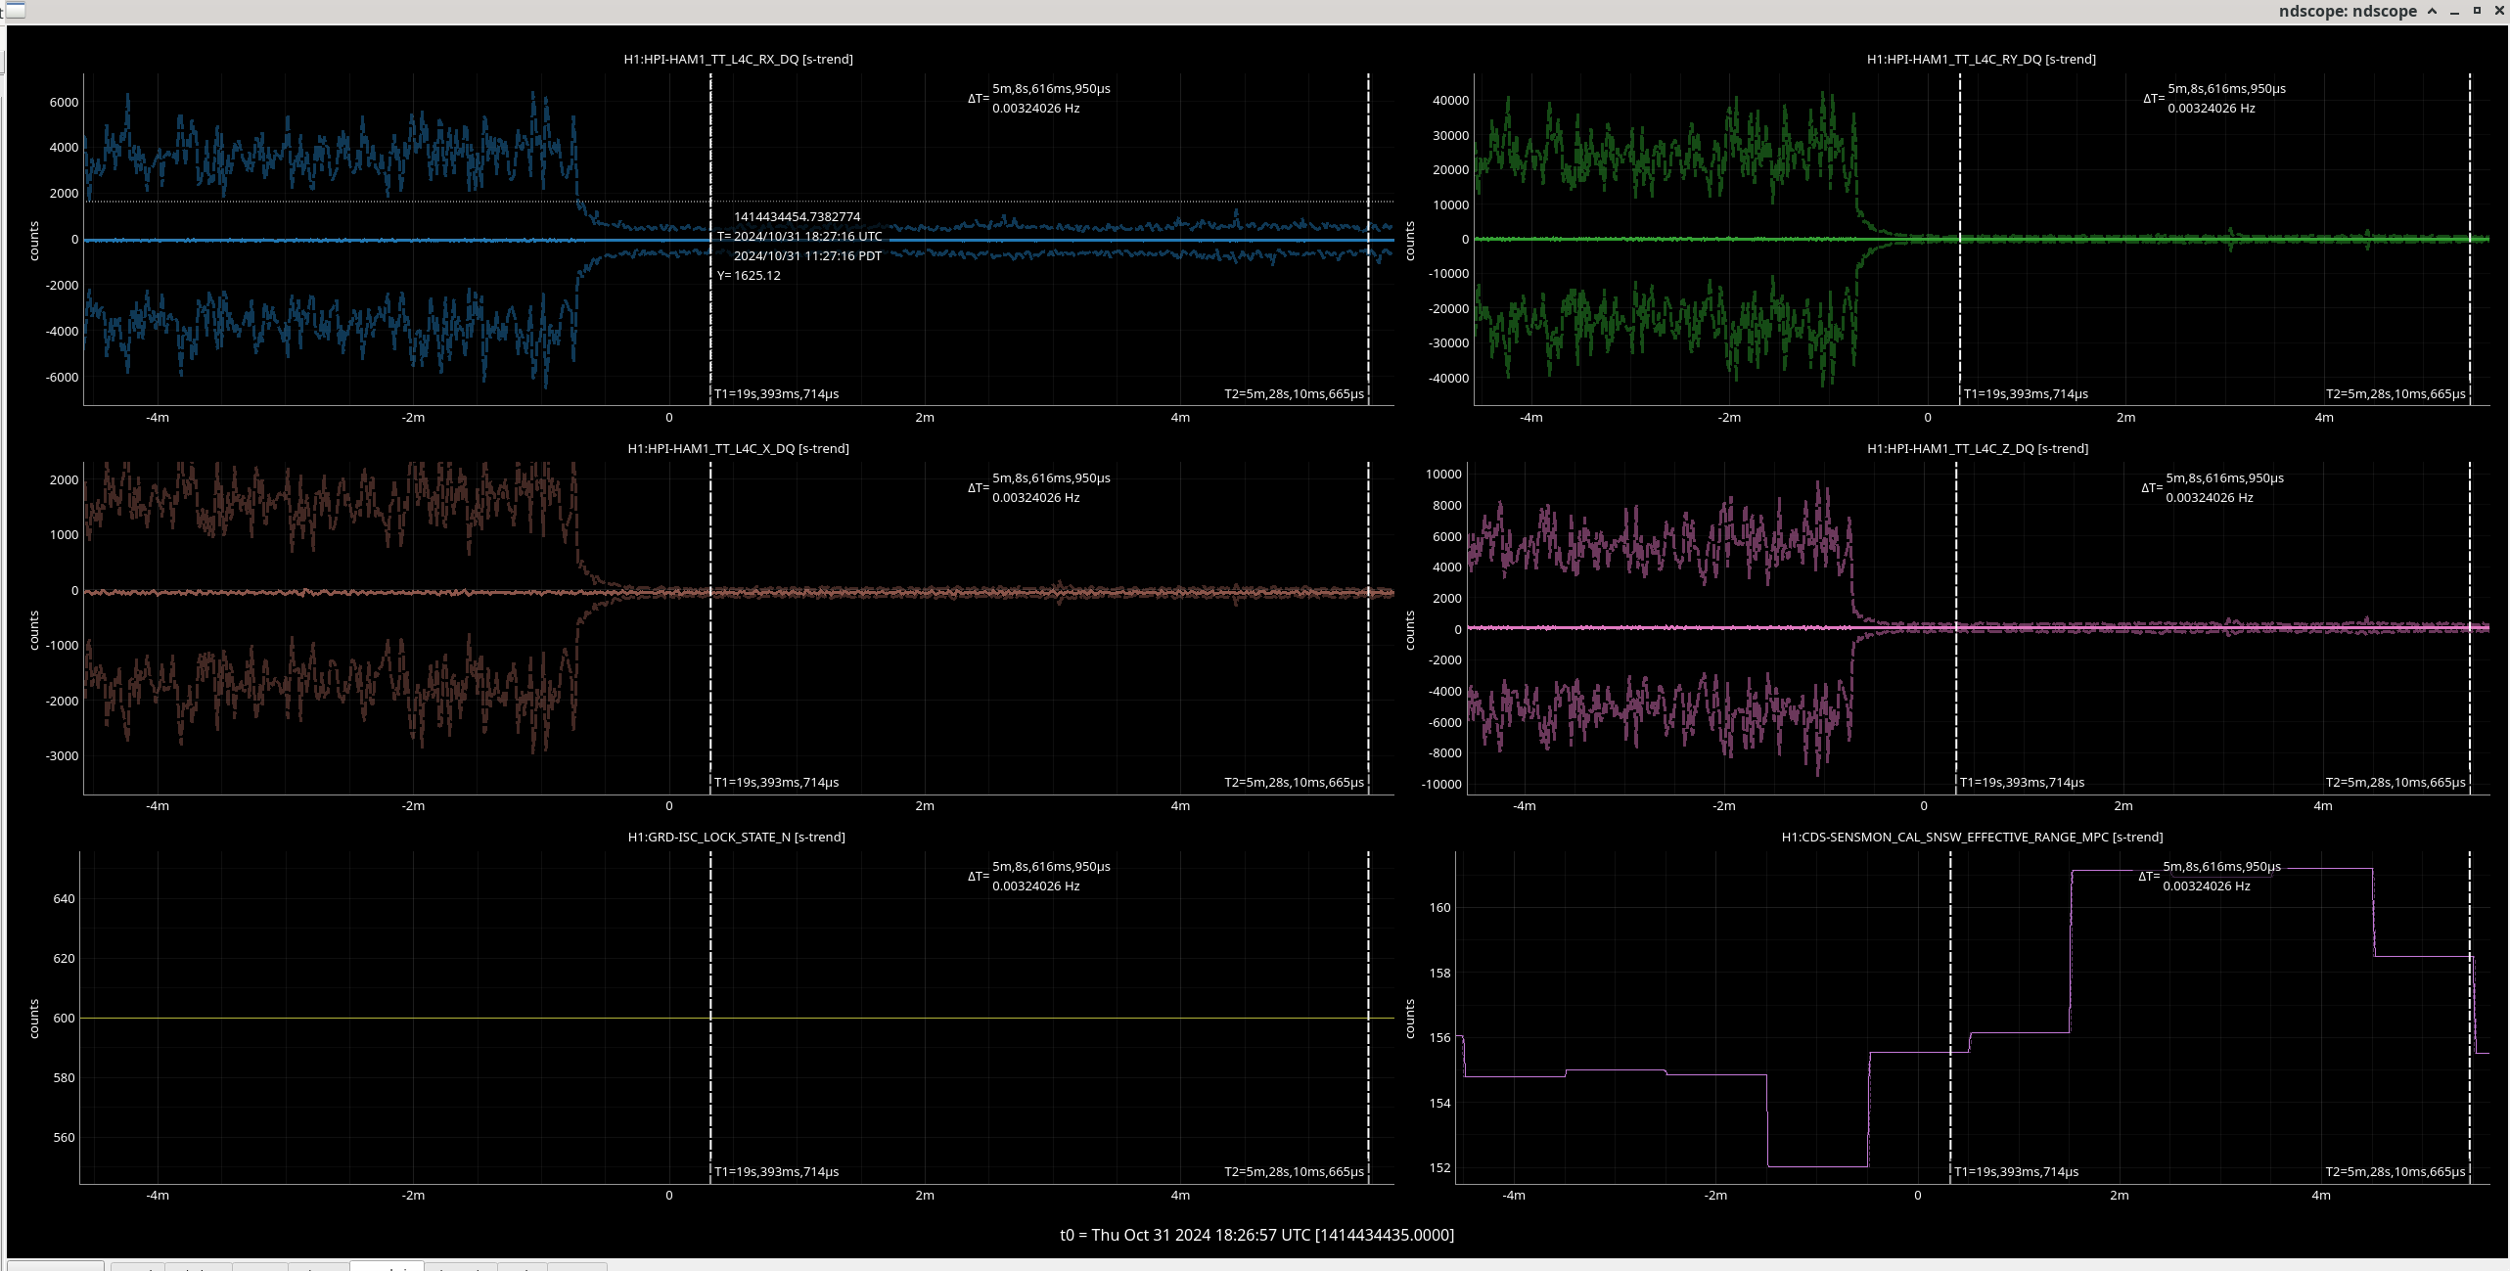Click the '2024/10/31 18:27:16 UTC' crosshair time
The width and height of the screenshot is (2510, 1271).
(x=808, y=237)
